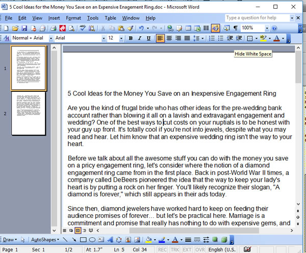The height and width of the screenshot is (253, 306).
Task: Click the OVR status indicator
Action: point(200,249)
